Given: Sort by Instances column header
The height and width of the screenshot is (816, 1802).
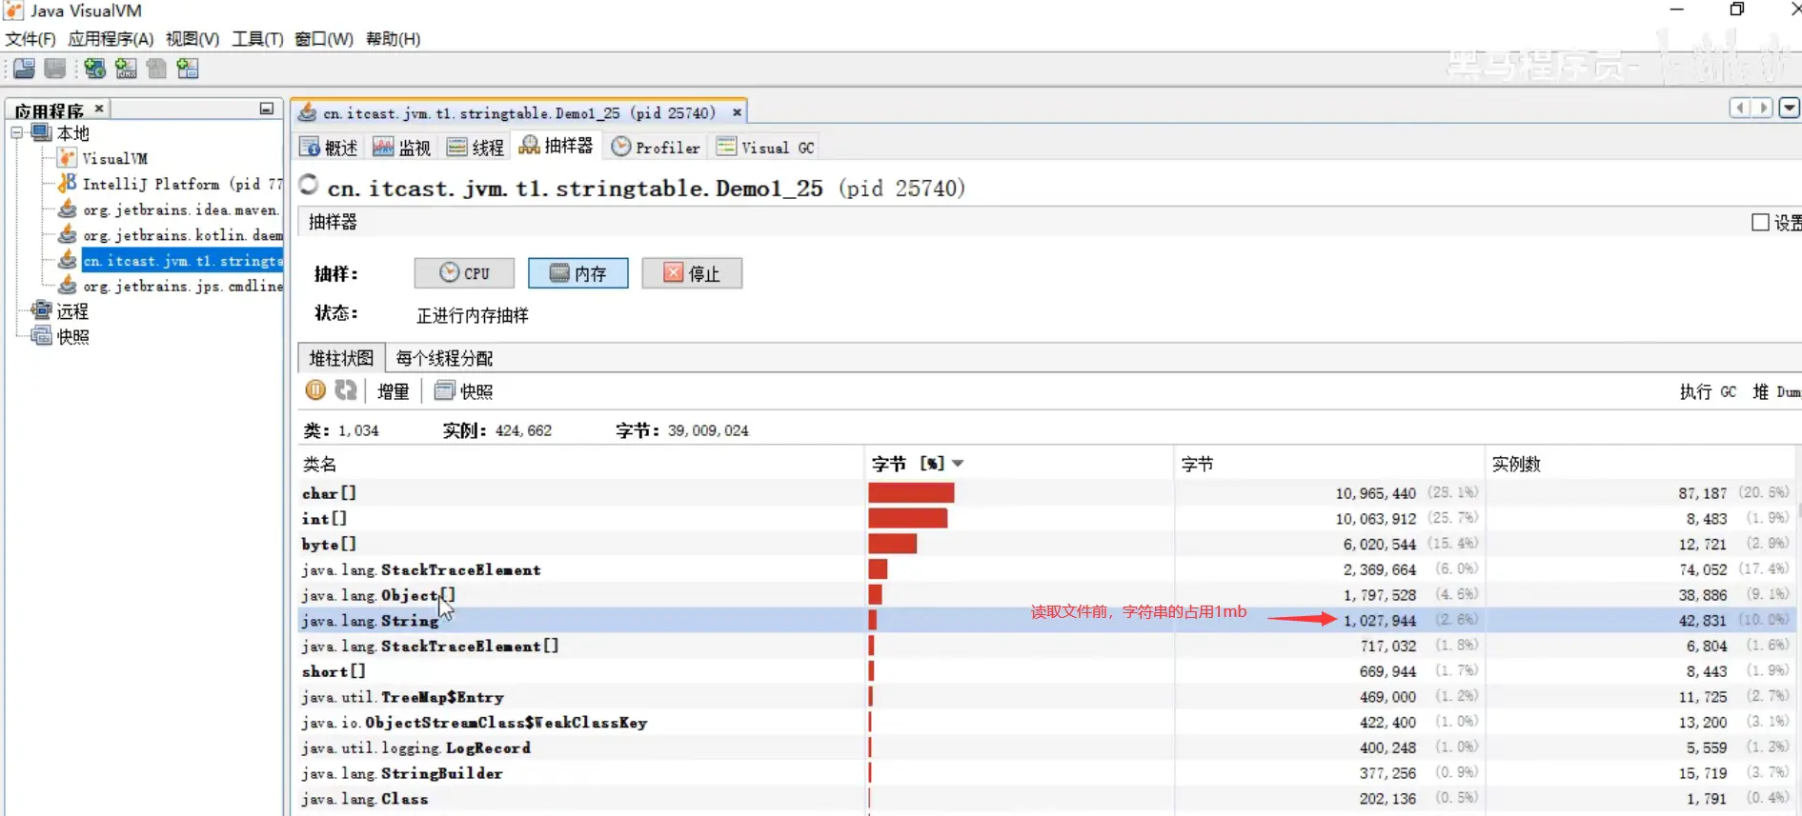Looking at the screenshot, I should point(1642,464).
